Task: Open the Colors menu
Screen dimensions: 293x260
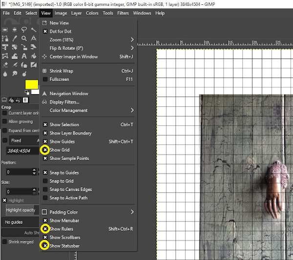Action: click(x=92, y=13)
